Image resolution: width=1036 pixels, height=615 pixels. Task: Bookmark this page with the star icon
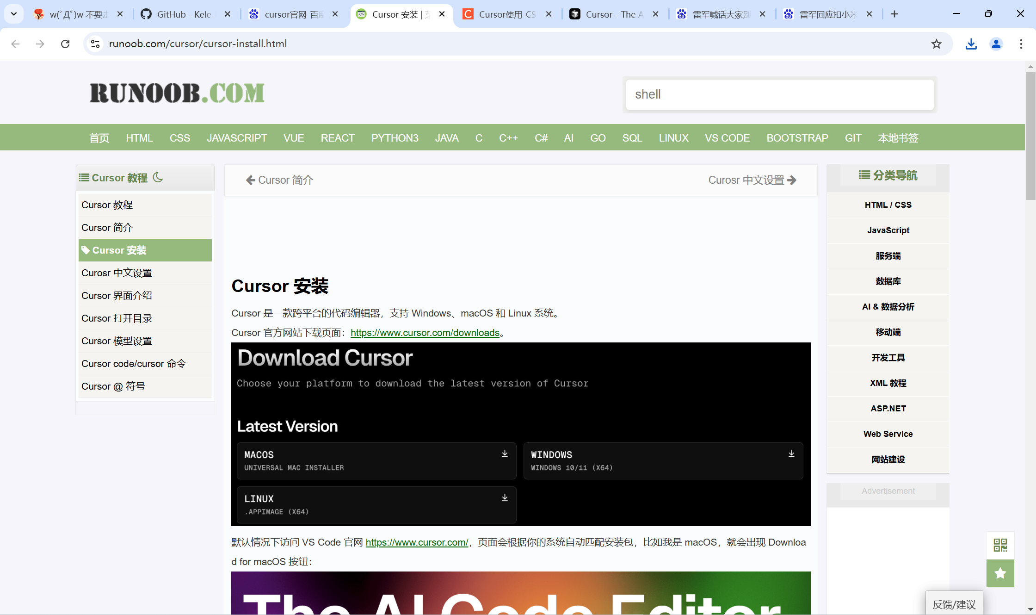[x=937, y=44]
